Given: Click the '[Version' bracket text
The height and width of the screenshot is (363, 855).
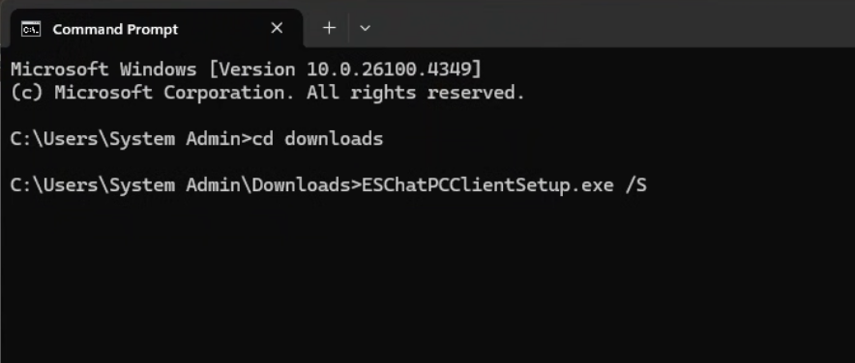Looking at the screenshot, I should pos(251,70).
